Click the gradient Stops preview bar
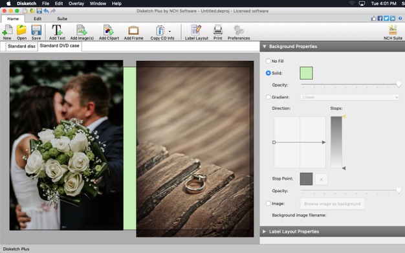Screen dimensions: 405x253 tap(336, 142)
